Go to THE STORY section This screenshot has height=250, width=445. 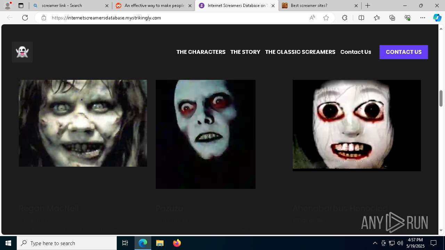(245, 52)
